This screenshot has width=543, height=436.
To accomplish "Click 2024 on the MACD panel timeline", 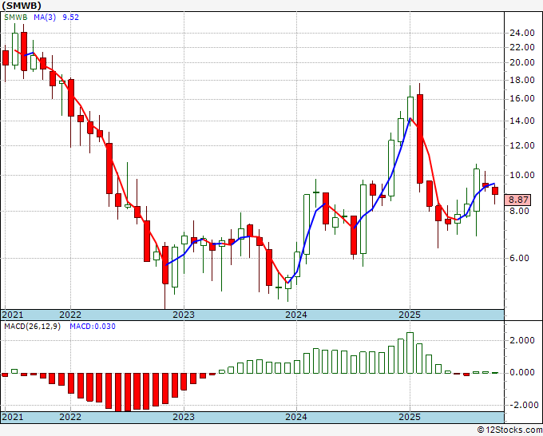I will coord(296,417).
